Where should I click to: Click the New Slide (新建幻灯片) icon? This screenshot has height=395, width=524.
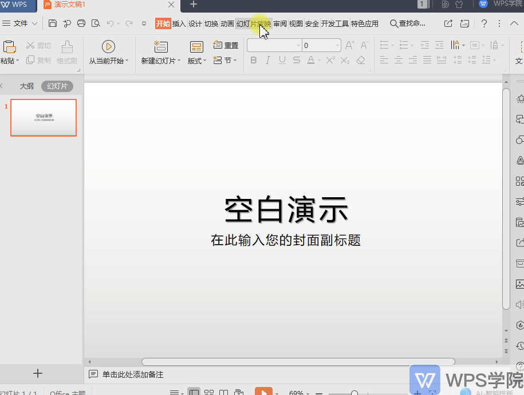[x=161, y=47]
